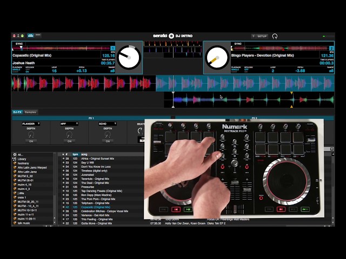This screenshot has height=259, width=346.
Task: Sort tracks by bpm column
Action: pos(75,154)
